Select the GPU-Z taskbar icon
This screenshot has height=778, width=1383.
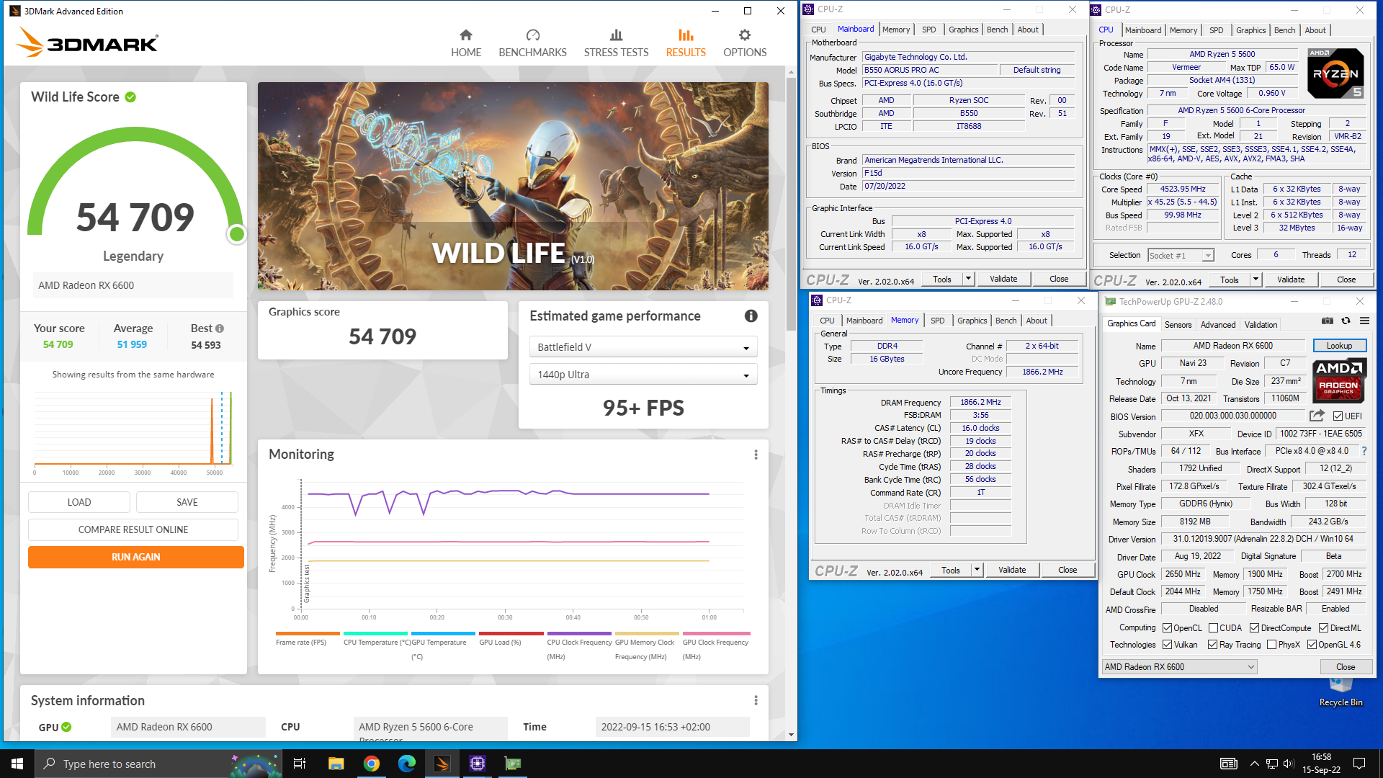pos(513,764)
